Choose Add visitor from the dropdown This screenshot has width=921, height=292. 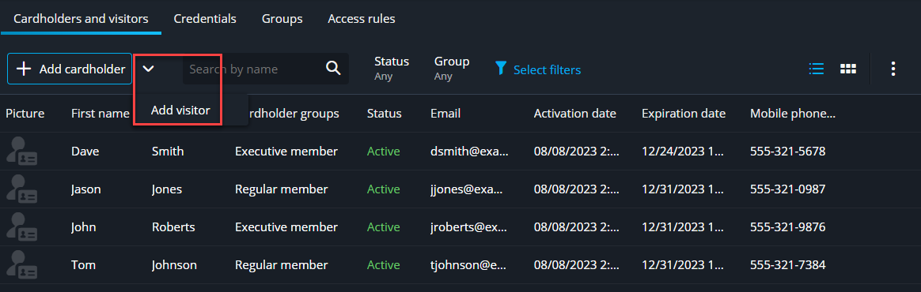(180, 110)
